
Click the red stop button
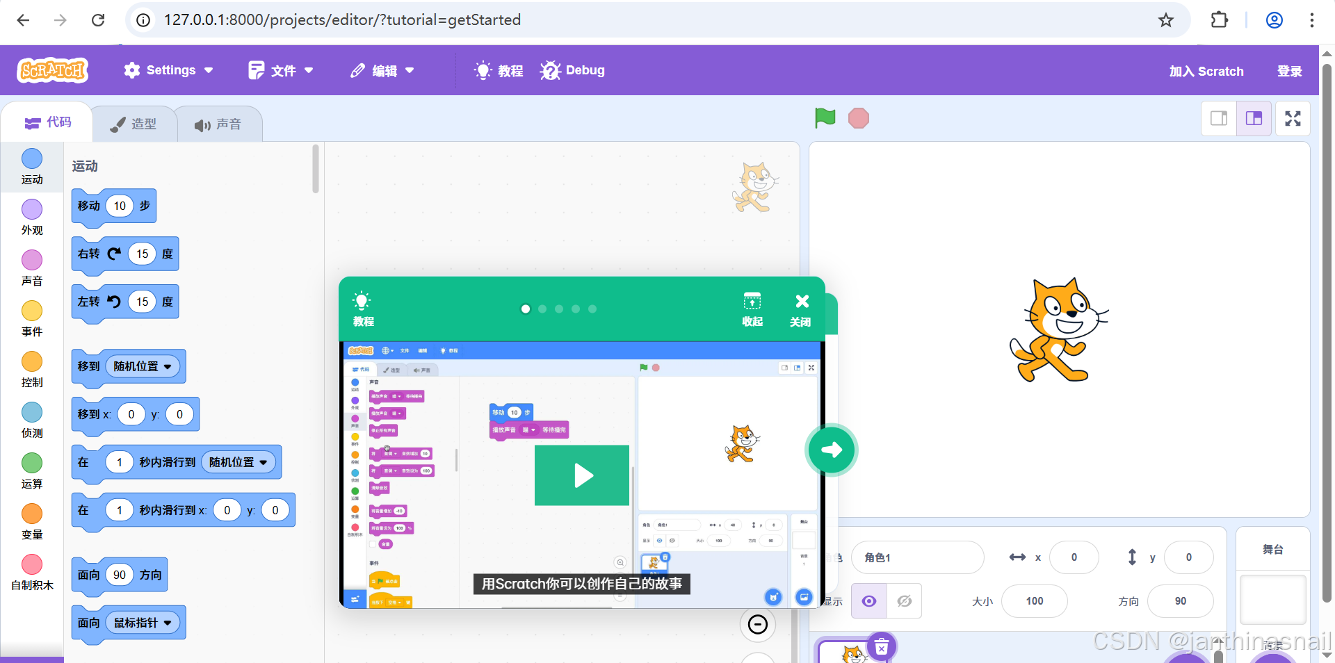859,118
